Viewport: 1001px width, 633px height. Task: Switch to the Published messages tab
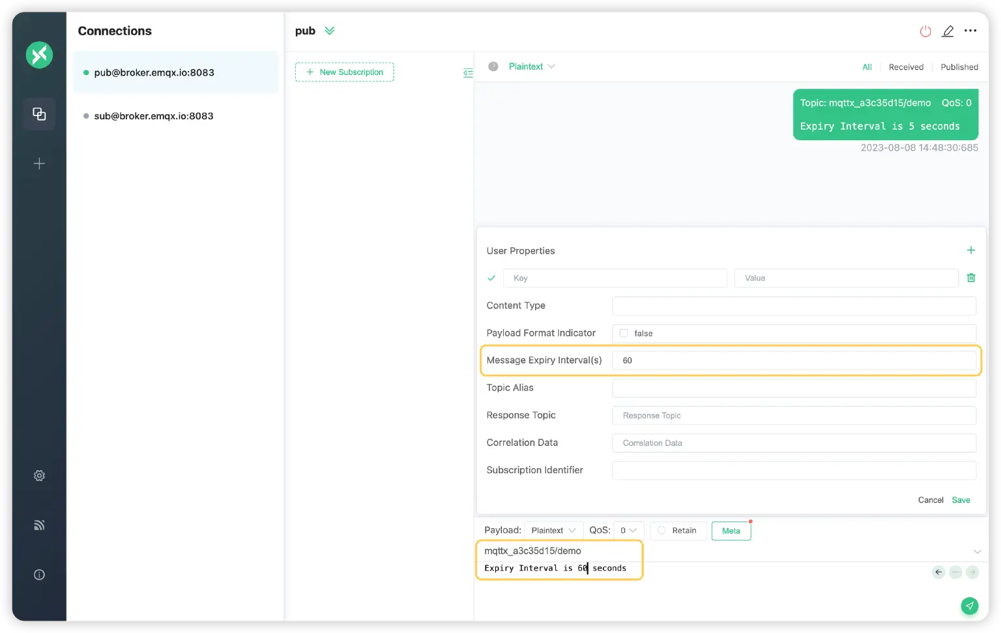coord(959,67)
